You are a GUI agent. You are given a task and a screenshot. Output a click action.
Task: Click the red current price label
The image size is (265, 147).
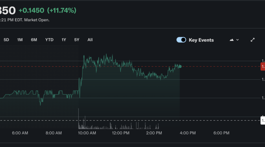coord(263,67)
